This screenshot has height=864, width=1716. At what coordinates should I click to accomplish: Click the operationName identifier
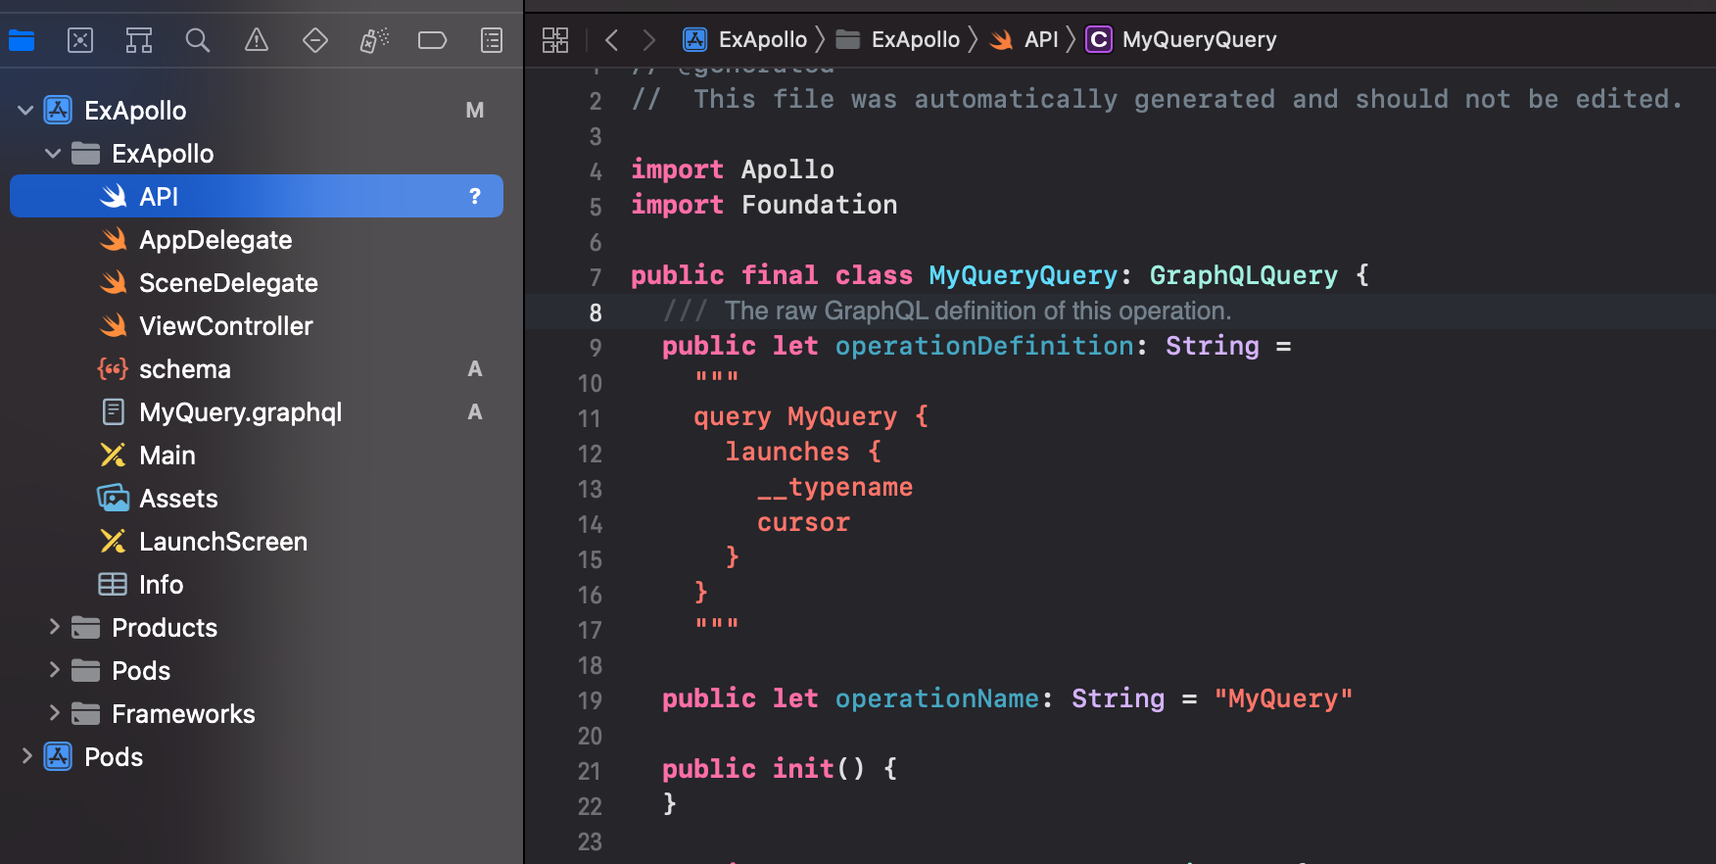pos(937,698)
